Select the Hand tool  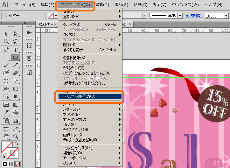(x=6, y=136)
